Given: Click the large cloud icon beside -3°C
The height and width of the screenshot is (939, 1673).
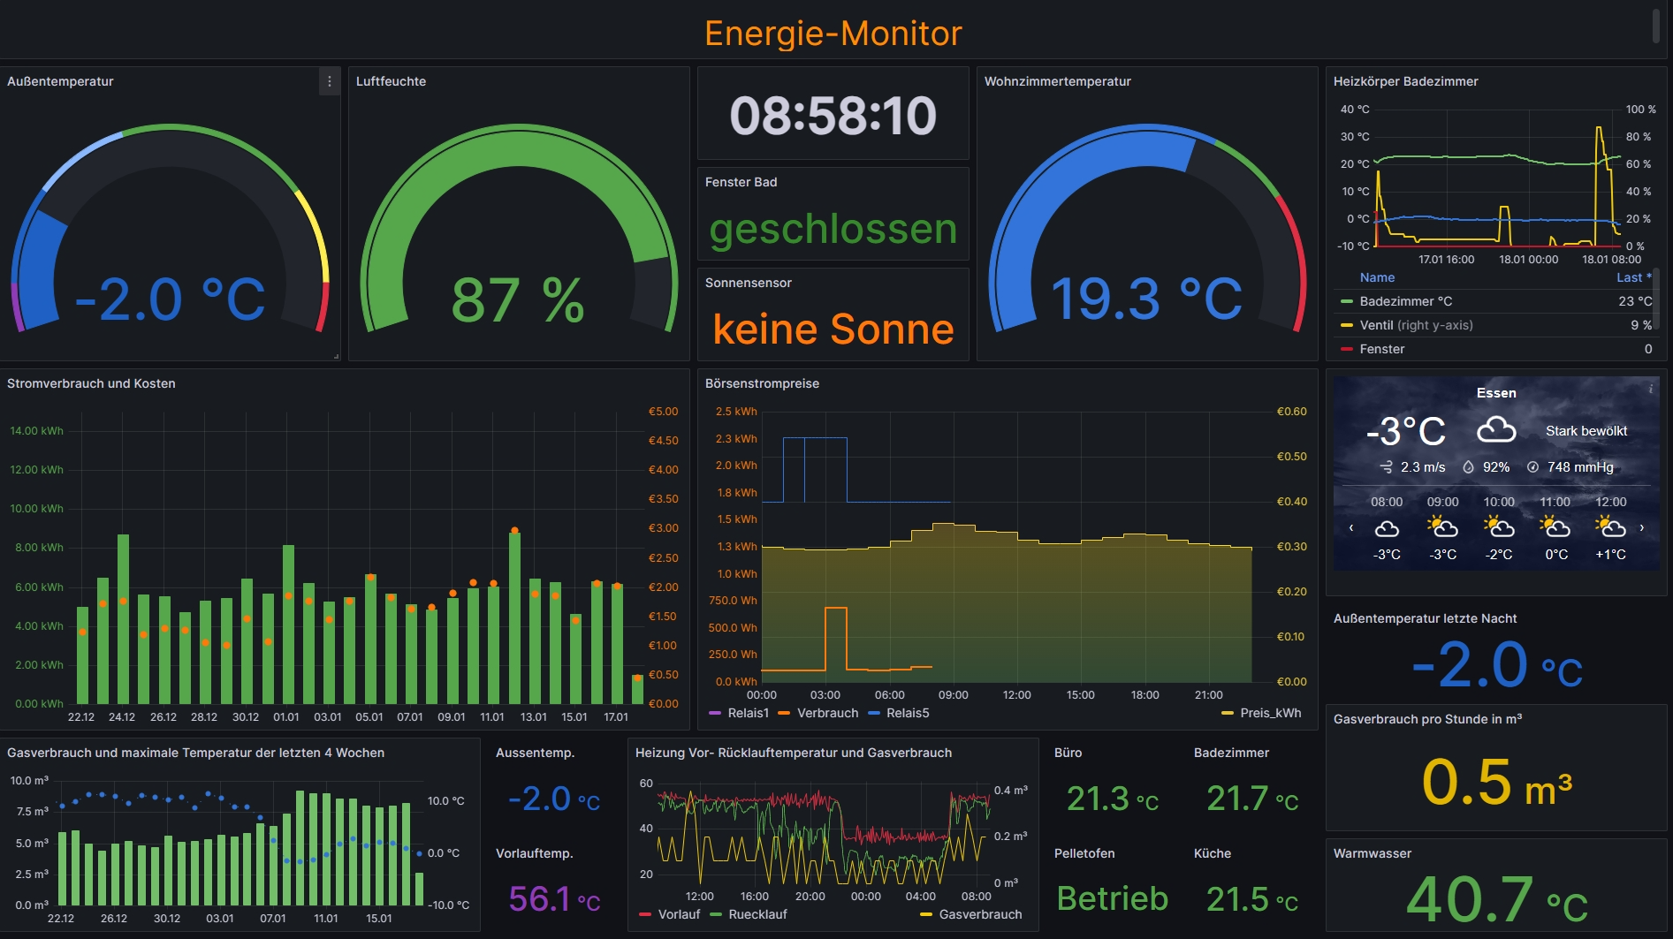Looking at the screenshot, I should click(1496, 431).
